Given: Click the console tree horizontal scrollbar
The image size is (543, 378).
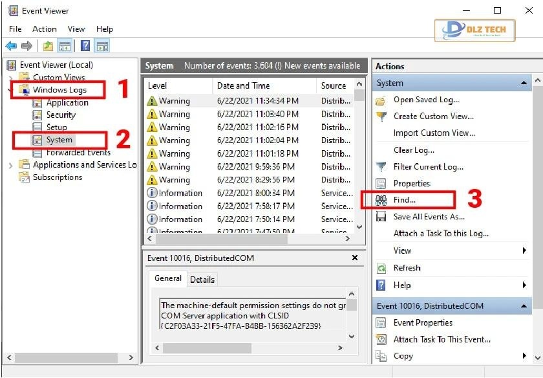Looking at the screenshot, I should point(66,357).
